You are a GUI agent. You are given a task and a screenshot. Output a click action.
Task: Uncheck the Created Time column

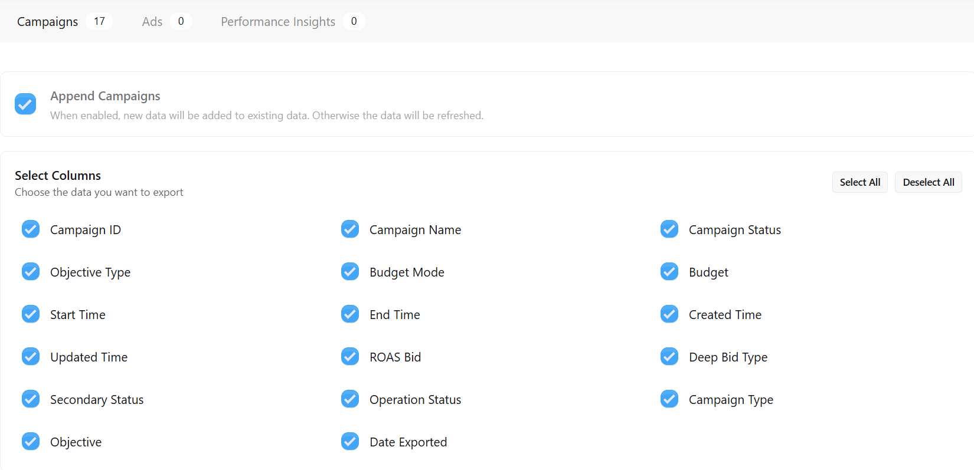pyautogui.click(x=669, y=314)
